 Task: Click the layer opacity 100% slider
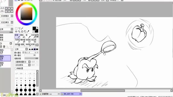tap(6, 32)
